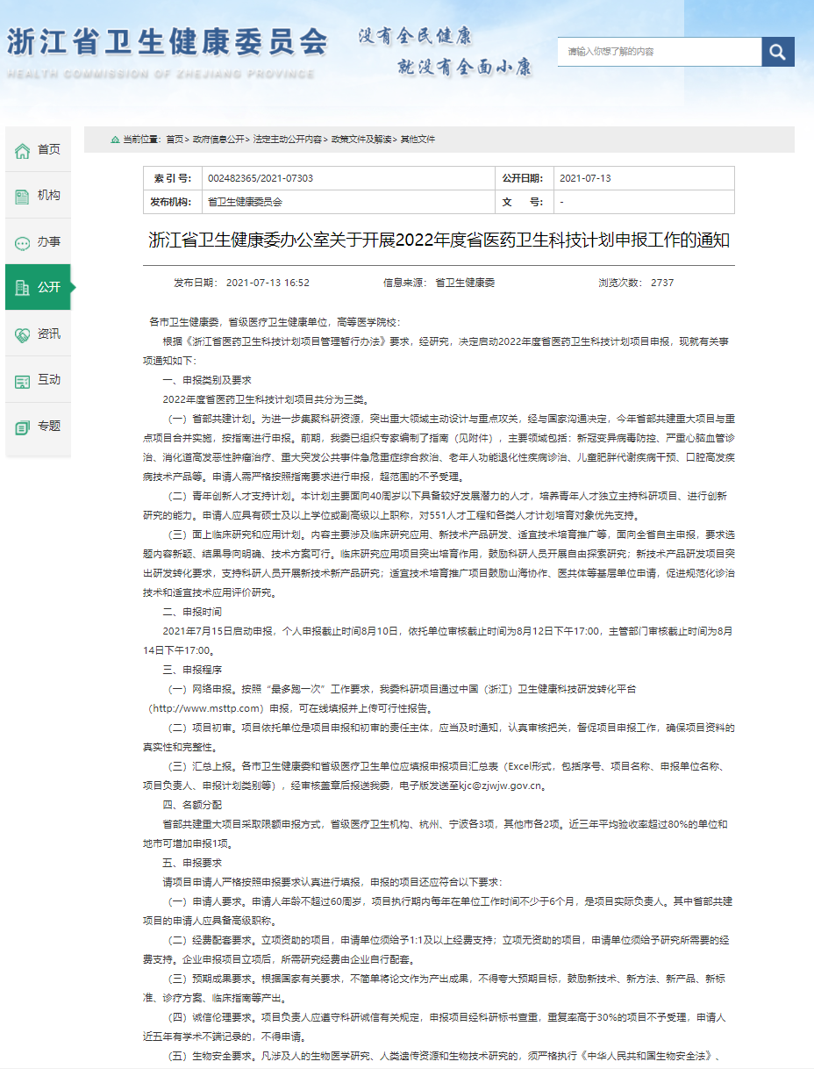Click the home icon before 当前位置 breadcrumb
Image resolution: width=814 pixels, height=1069 pixels.
point(115,140)
